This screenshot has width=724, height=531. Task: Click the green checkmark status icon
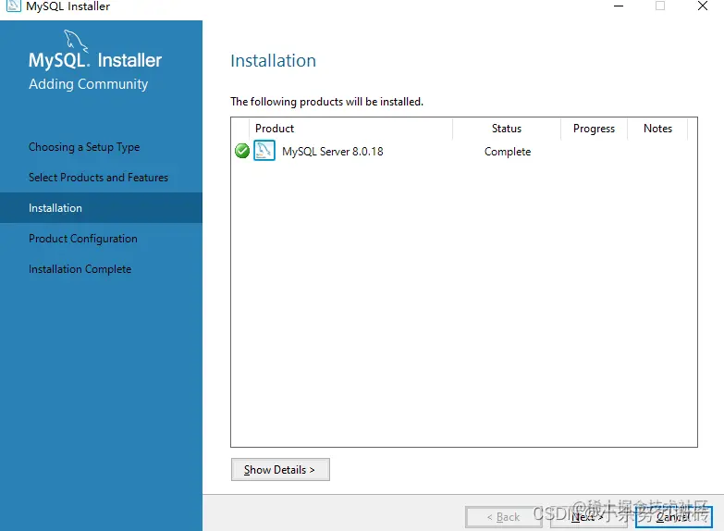[x=242, y=151]
